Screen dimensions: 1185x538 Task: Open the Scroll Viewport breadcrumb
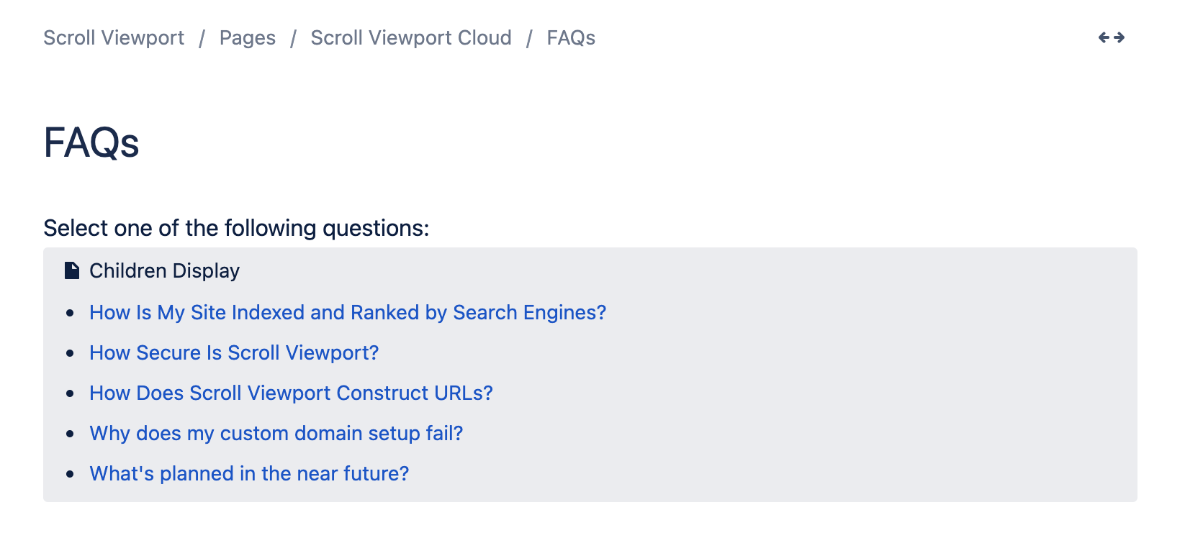(114, 37)
